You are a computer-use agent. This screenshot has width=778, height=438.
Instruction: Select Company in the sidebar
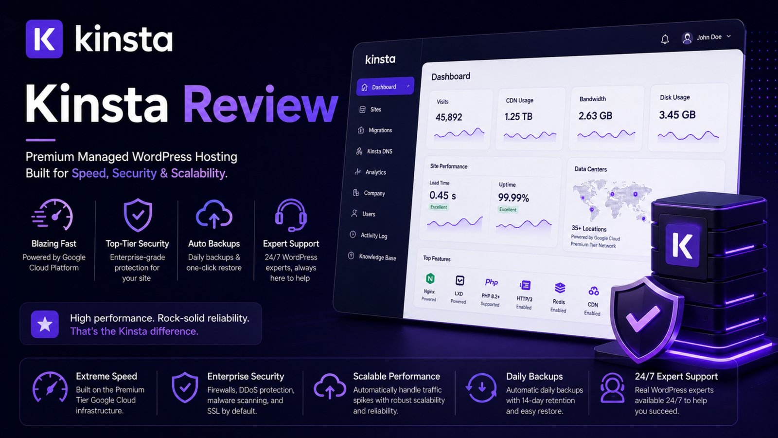(x=369, y=193)
